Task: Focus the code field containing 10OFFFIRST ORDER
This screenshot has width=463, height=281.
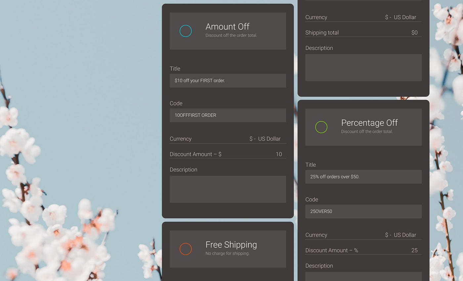Action: pyautogui.click(x=228, y=115)
